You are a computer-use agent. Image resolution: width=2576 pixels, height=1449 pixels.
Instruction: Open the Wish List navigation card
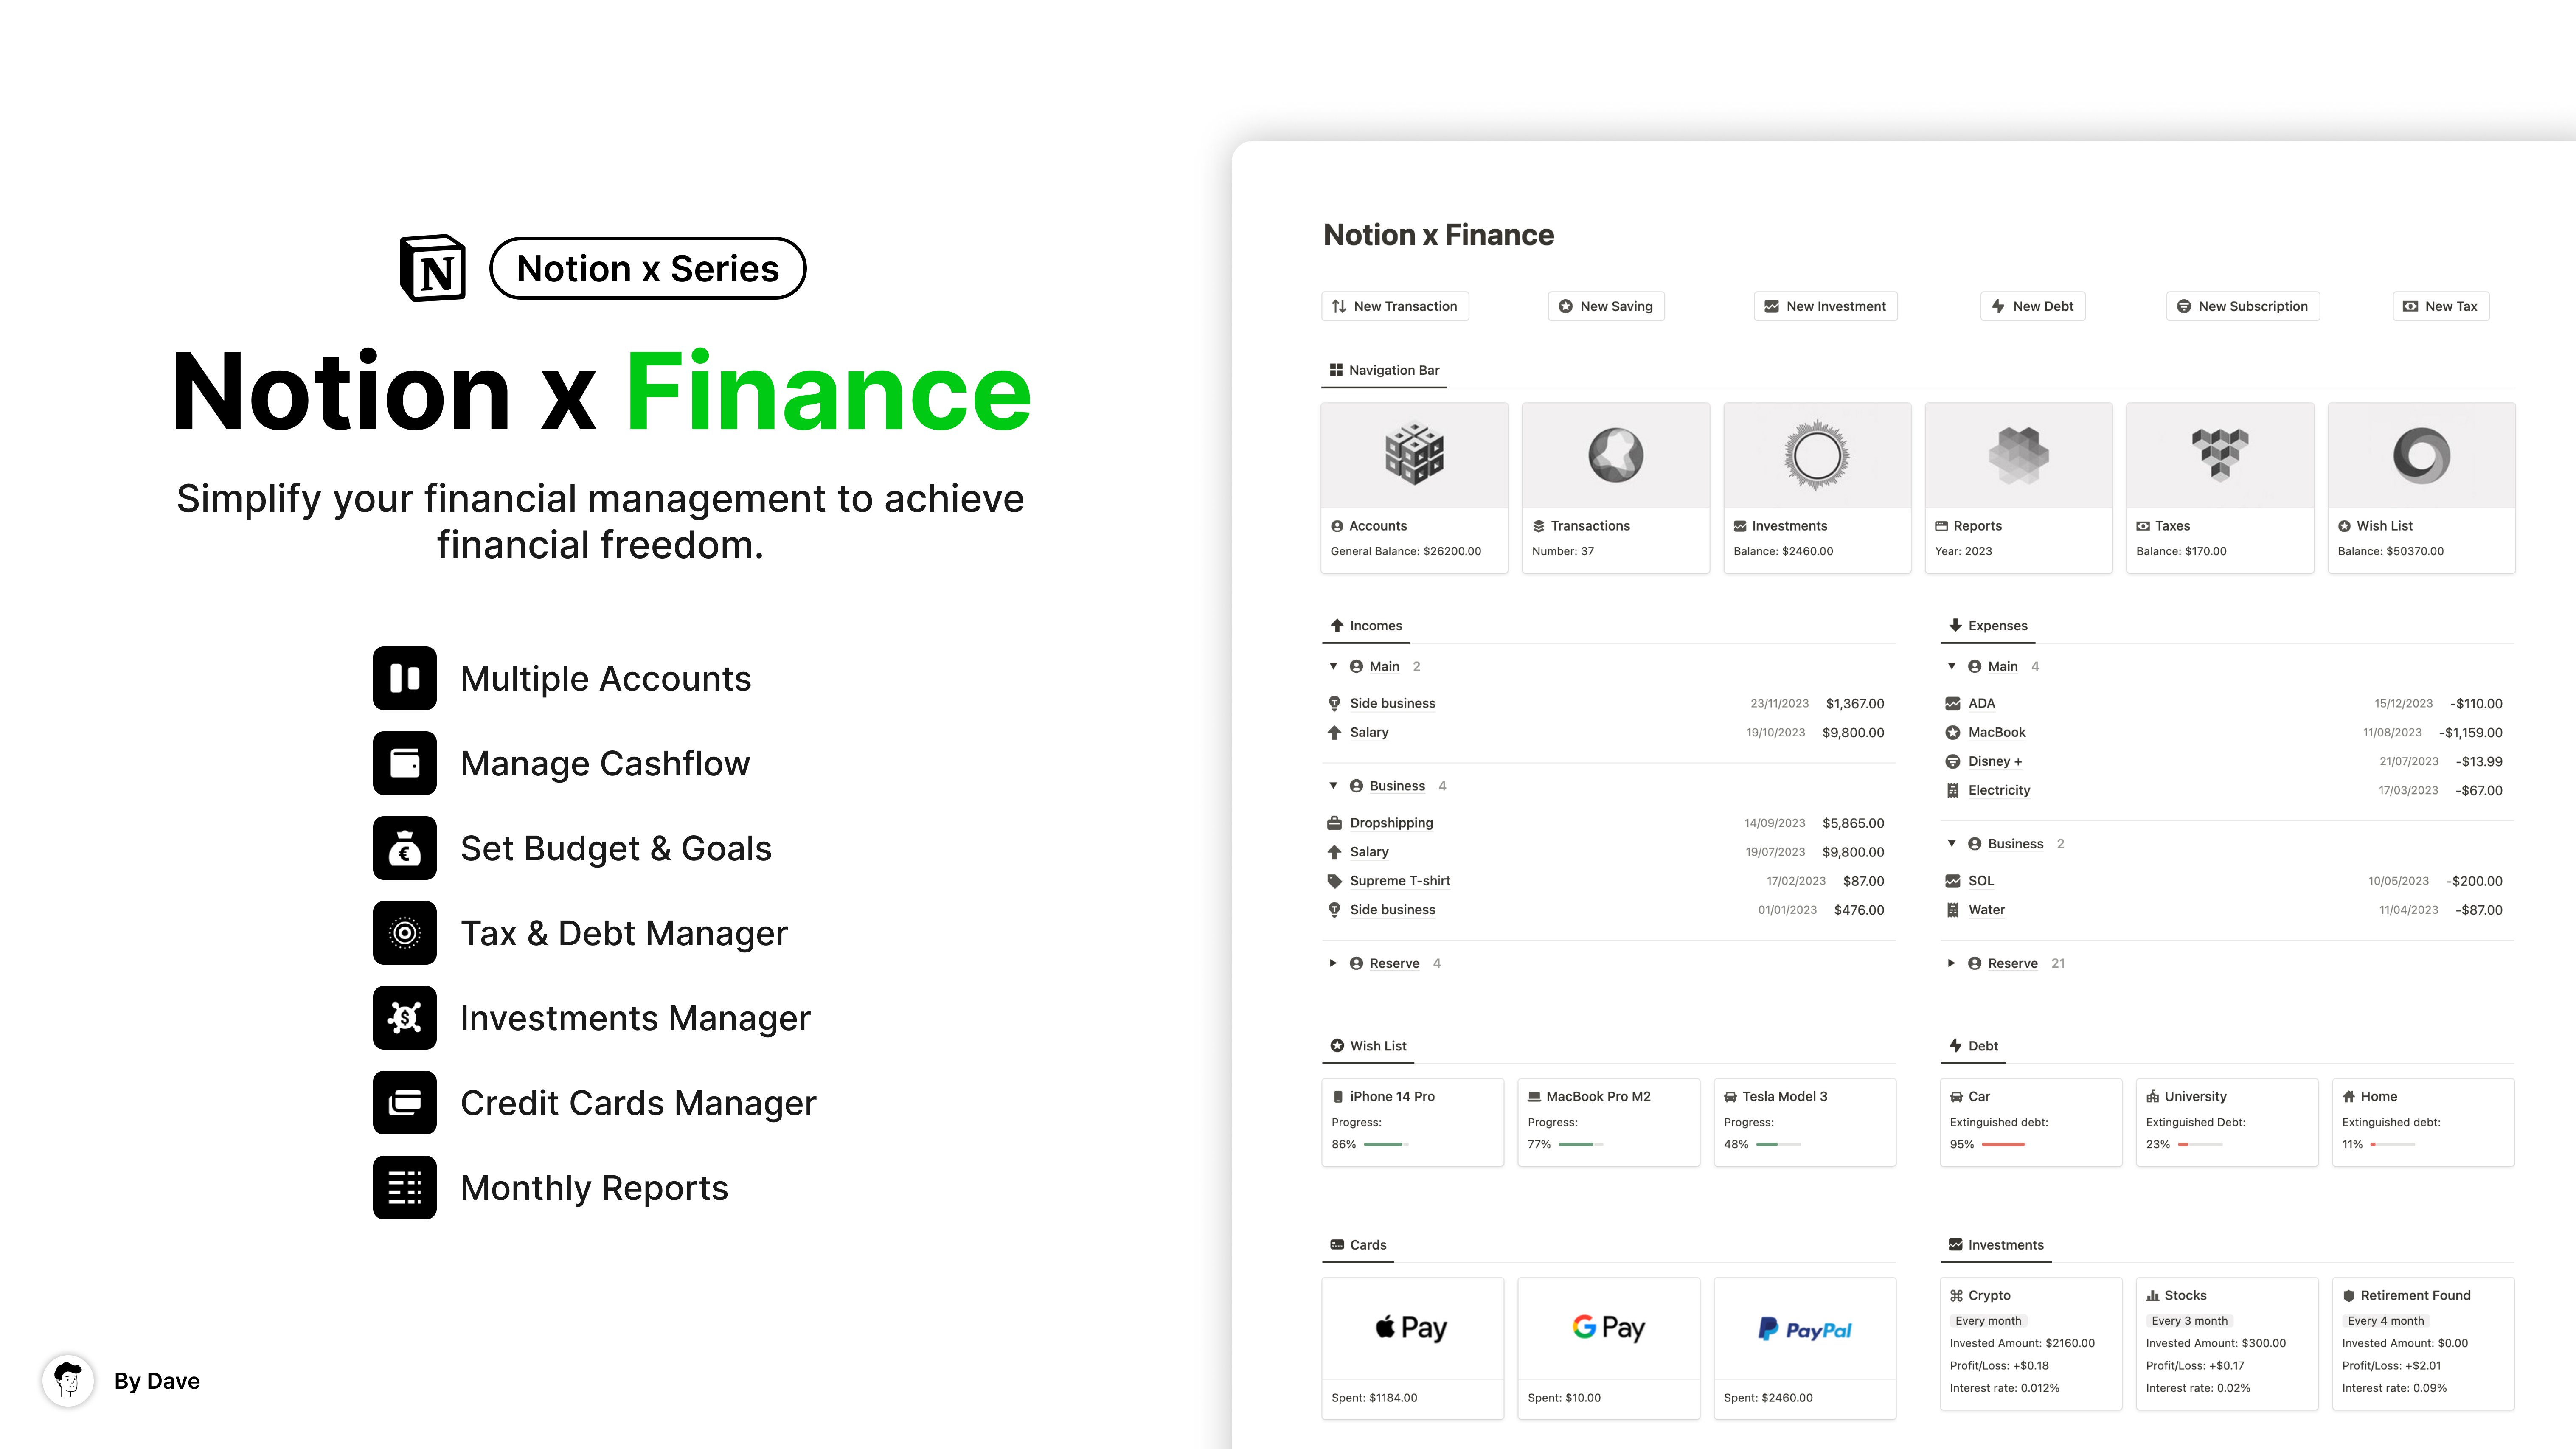(2421, 488)
